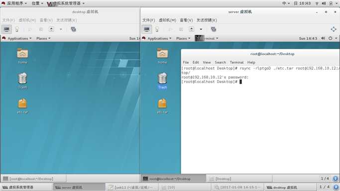The width and height of the screenshot is (340, 191).
Task: Open terminal Edit menu
Action: (196, 62)
